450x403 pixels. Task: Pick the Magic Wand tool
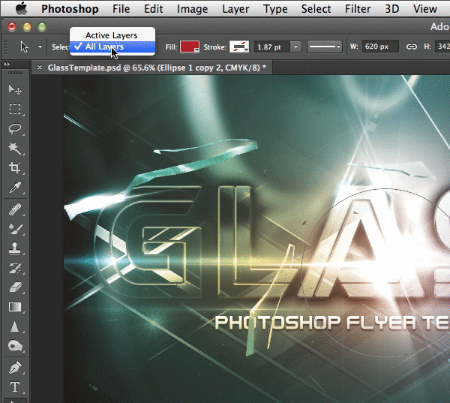[x=14, y=148]
